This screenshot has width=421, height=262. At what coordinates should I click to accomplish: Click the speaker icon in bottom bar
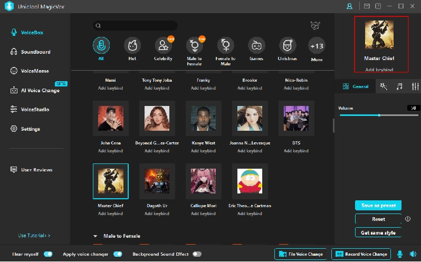click(413, 254)
